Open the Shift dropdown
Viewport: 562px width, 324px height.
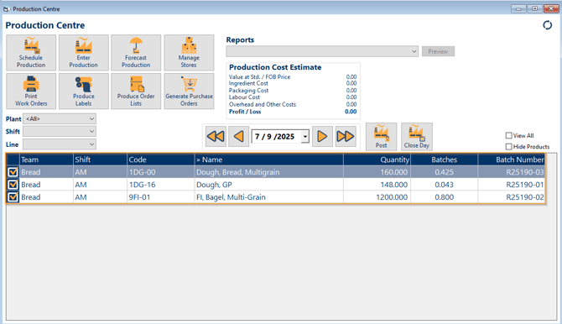[60, 132]
